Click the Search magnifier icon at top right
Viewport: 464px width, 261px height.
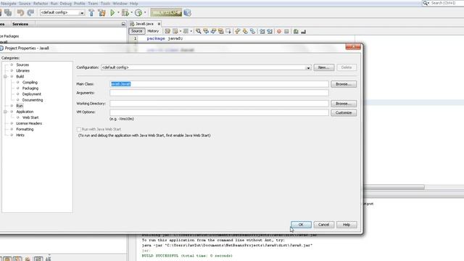[x=426, y=3]
